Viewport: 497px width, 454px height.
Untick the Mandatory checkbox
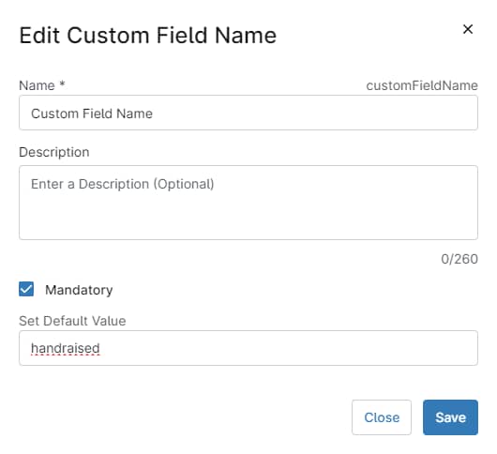click(26, 289)
